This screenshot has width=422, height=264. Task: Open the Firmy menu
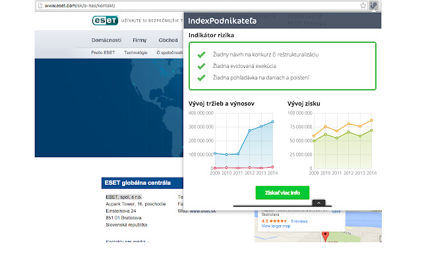click(x=139, y=40)
